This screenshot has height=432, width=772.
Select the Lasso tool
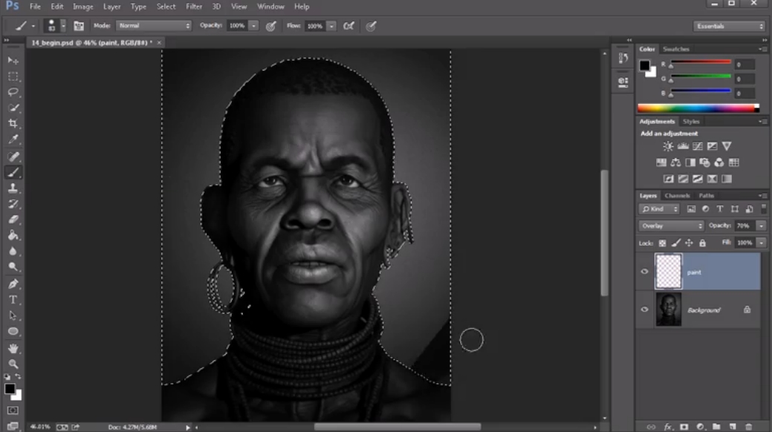tap(13, 92)
